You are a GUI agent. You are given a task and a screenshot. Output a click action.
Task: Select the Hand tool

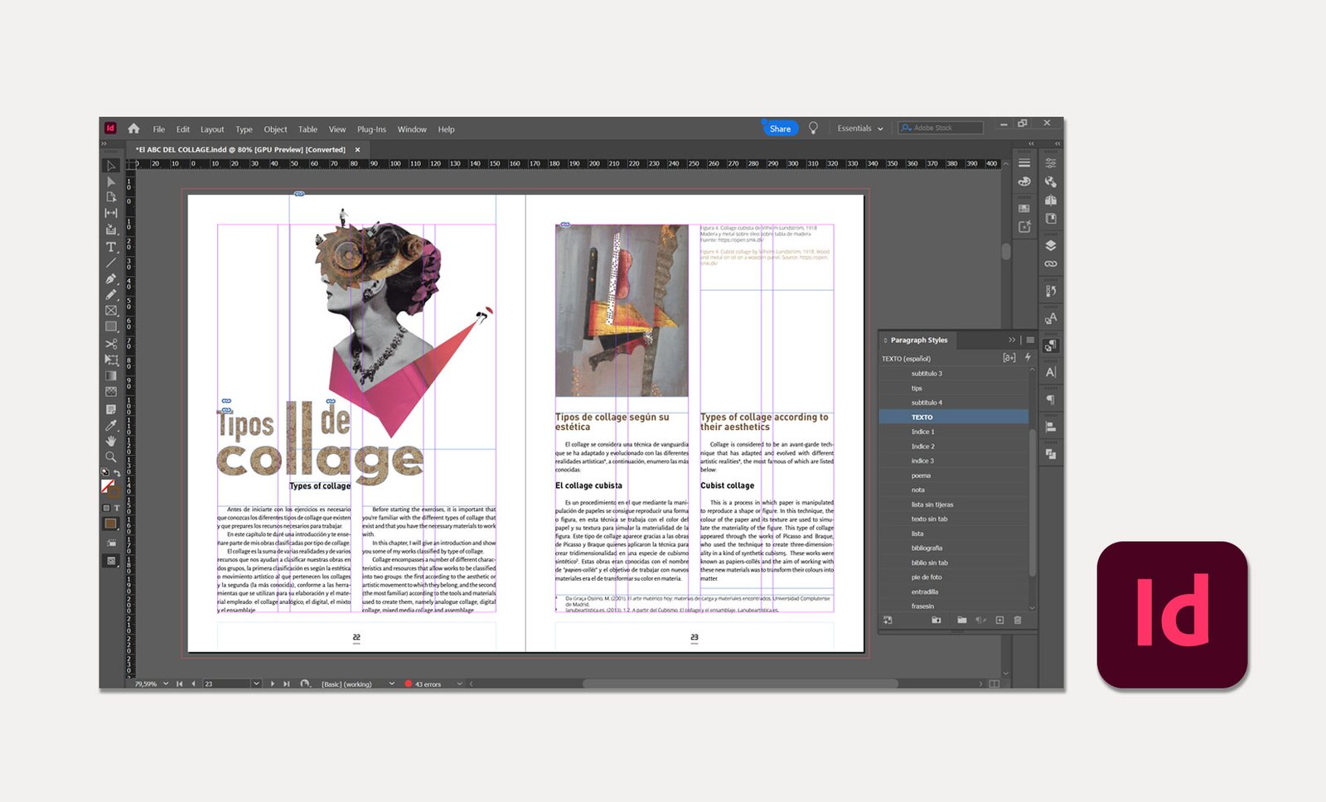click(x=111, y=441)
